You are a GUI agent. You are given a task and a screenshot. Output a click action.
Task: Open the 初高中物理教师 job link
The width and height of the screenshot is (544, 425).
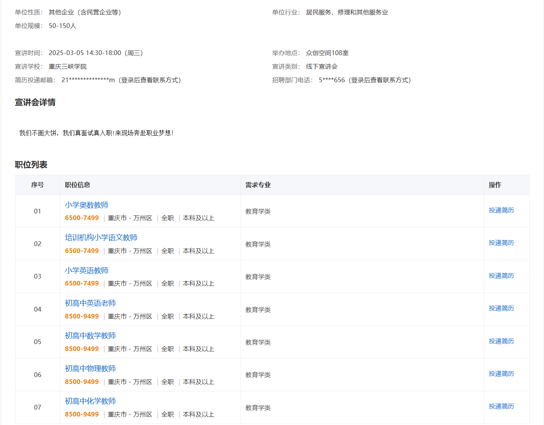coord(90,368)
